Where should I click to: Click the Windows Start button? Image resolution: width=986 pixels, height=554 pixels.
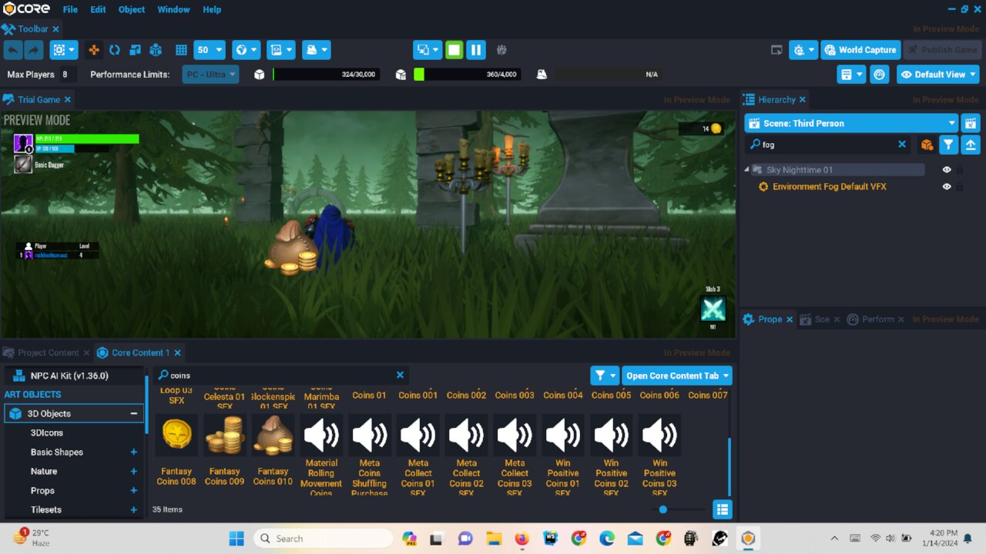click(x=236, y=539)
